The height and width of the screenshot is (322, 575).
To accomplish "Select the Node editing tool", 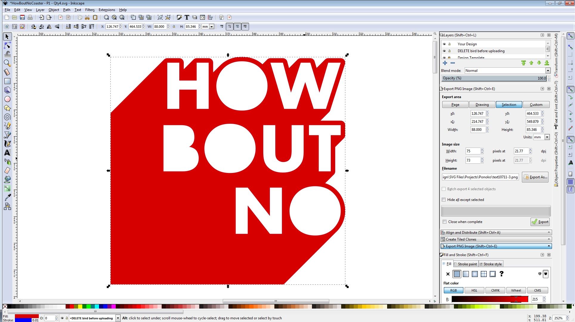I will coord(7,46).
